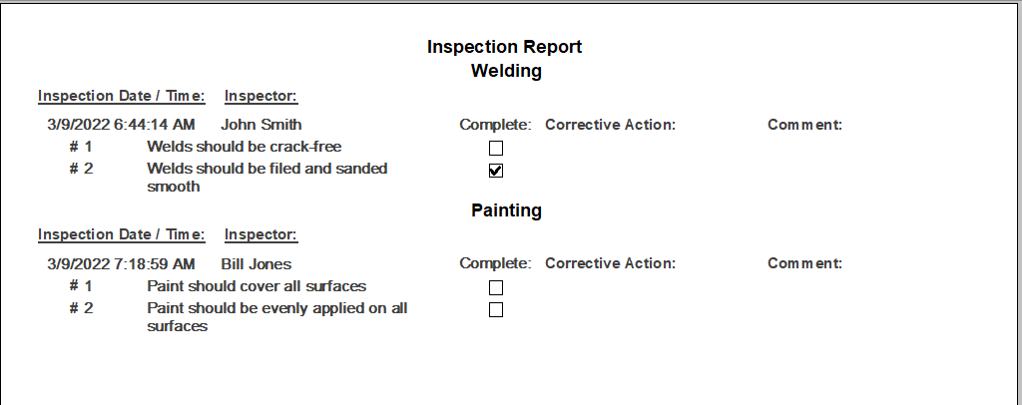
Task: Click 'Inspection Date / Time:' label under Welding
Action: pyautogui.click(x=122, y=96)
